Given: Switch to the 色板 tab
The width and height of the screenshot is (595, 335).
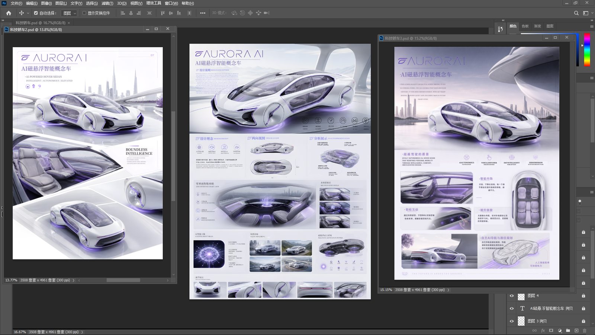Looking at the screenshot, I should pos(525,26).
